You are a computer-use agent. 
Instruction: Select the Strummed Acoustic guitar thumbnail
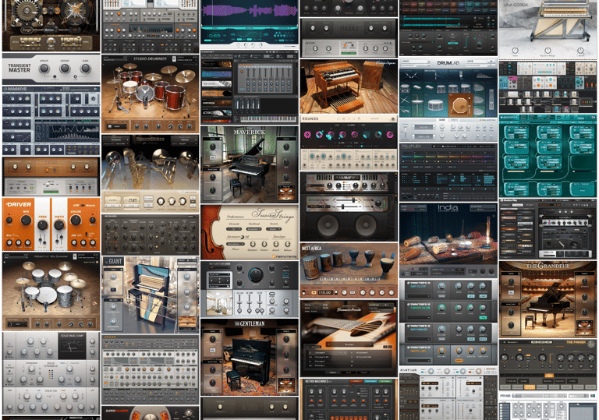point(349,339)
